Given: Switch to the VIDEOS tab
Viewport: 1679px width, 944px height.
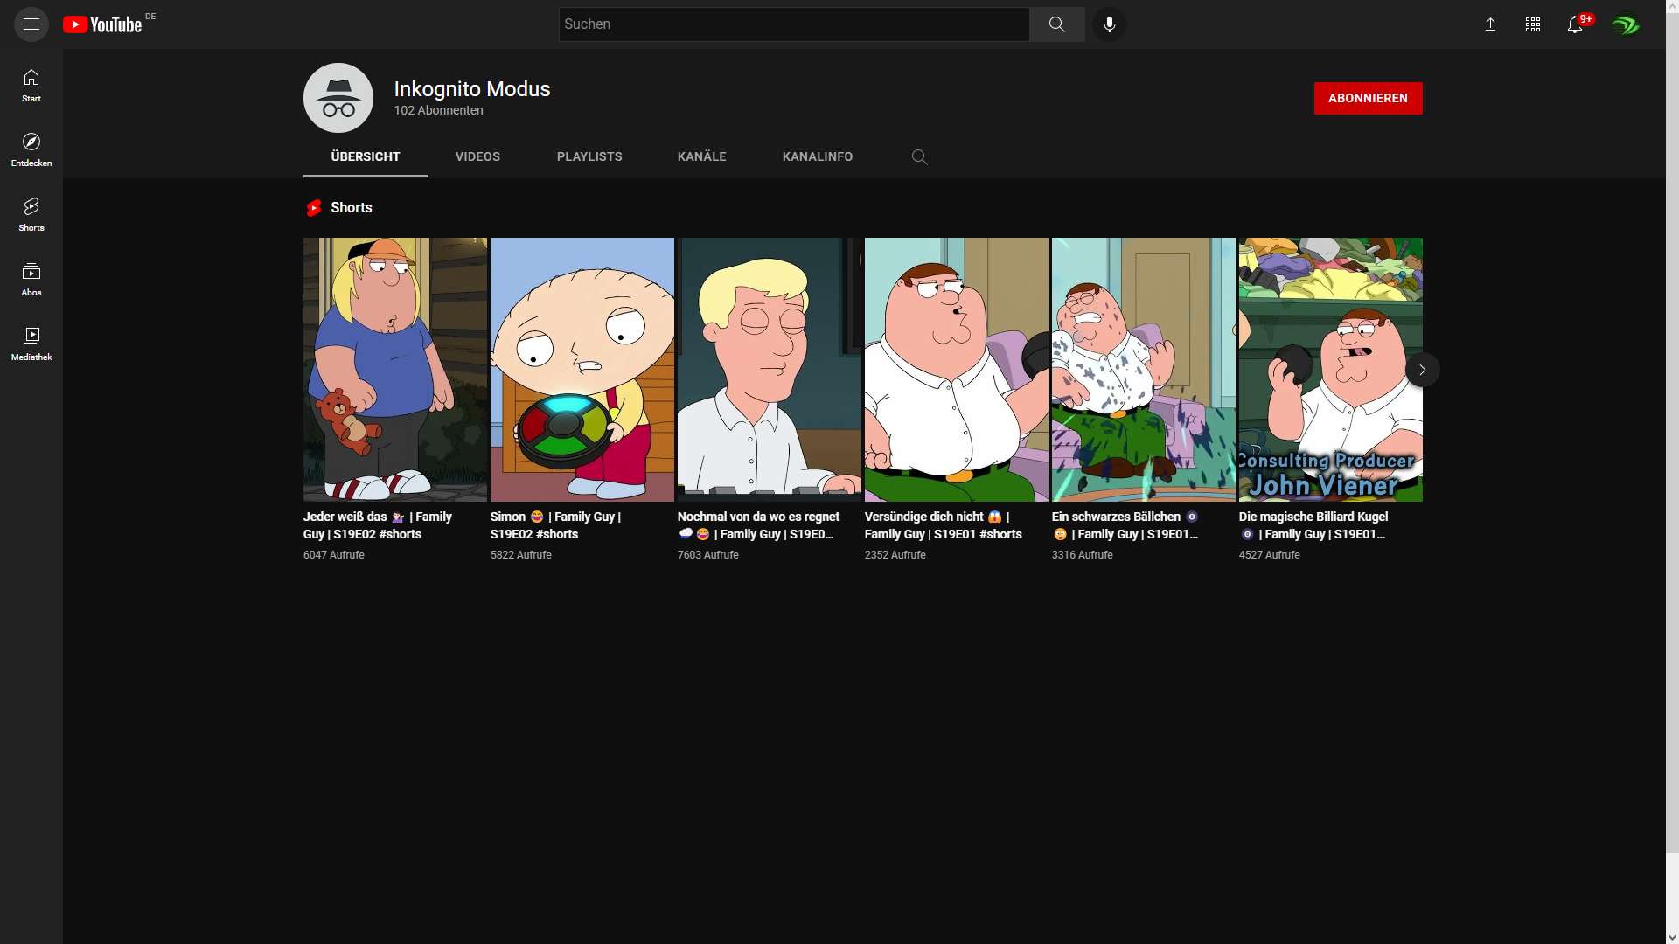Looking at the screenshot, I should pyautogui.click(x=477, y=157).
